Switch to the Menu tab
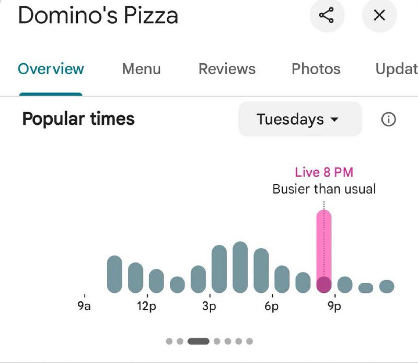The width and height of the screenshot is (418, 363). 141,69
